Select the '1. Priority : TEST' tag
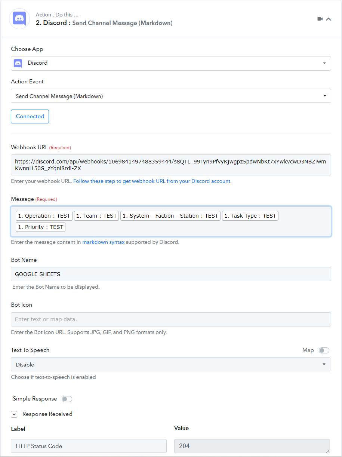The width and height of the screenshot is (342, 457). [x=40, y=227]
